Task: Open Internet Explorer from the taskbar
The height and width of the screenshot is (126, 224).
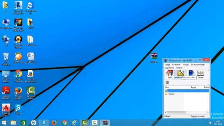Action: pos(74,123)
